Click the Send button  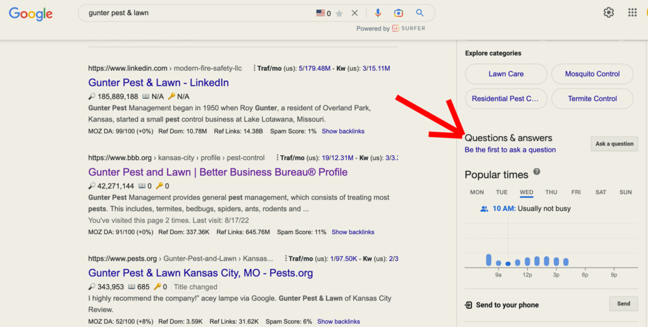click(623, 304)
